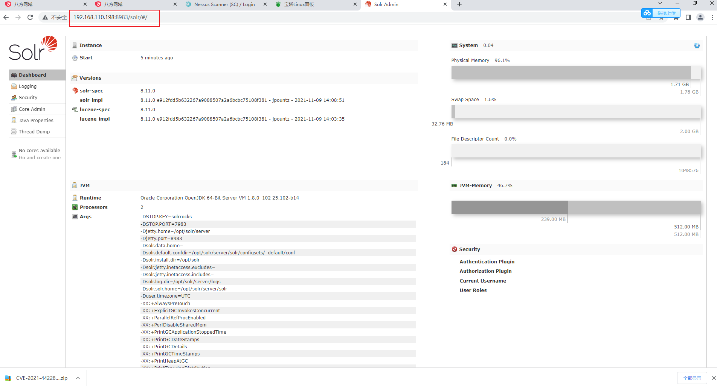The image size is (717, 387).
Task: Click the Solr logo
Action: tap(33, 48)
